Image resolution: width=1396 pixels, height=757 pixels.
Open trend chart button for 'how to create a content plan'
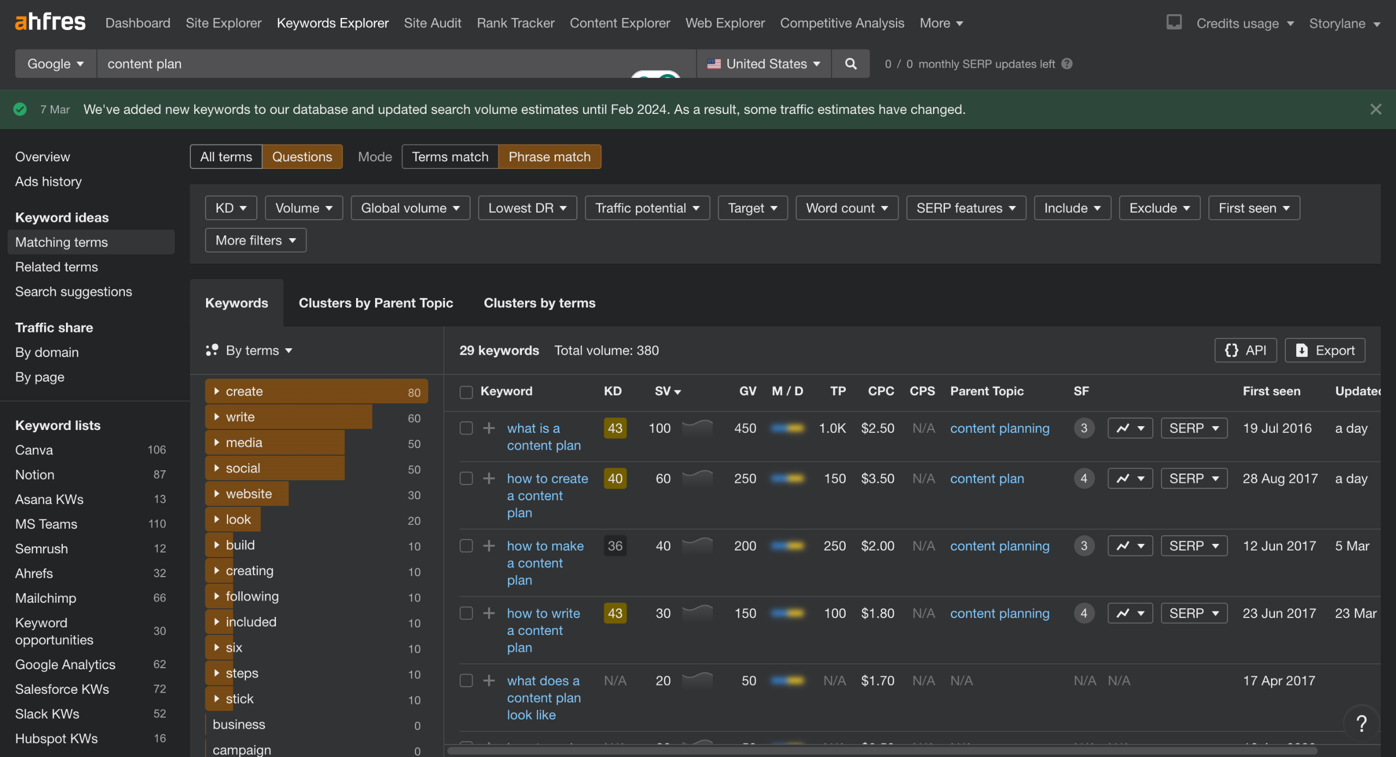[1130, 478]
